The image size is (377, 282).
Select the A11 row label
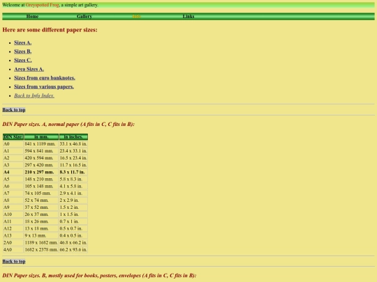pyautogui.click(x=13, y=221)
